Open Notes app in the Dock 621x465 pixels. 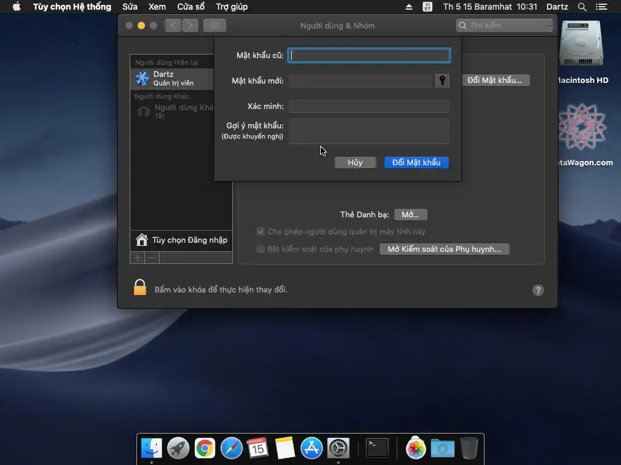[x=285, y=448]
